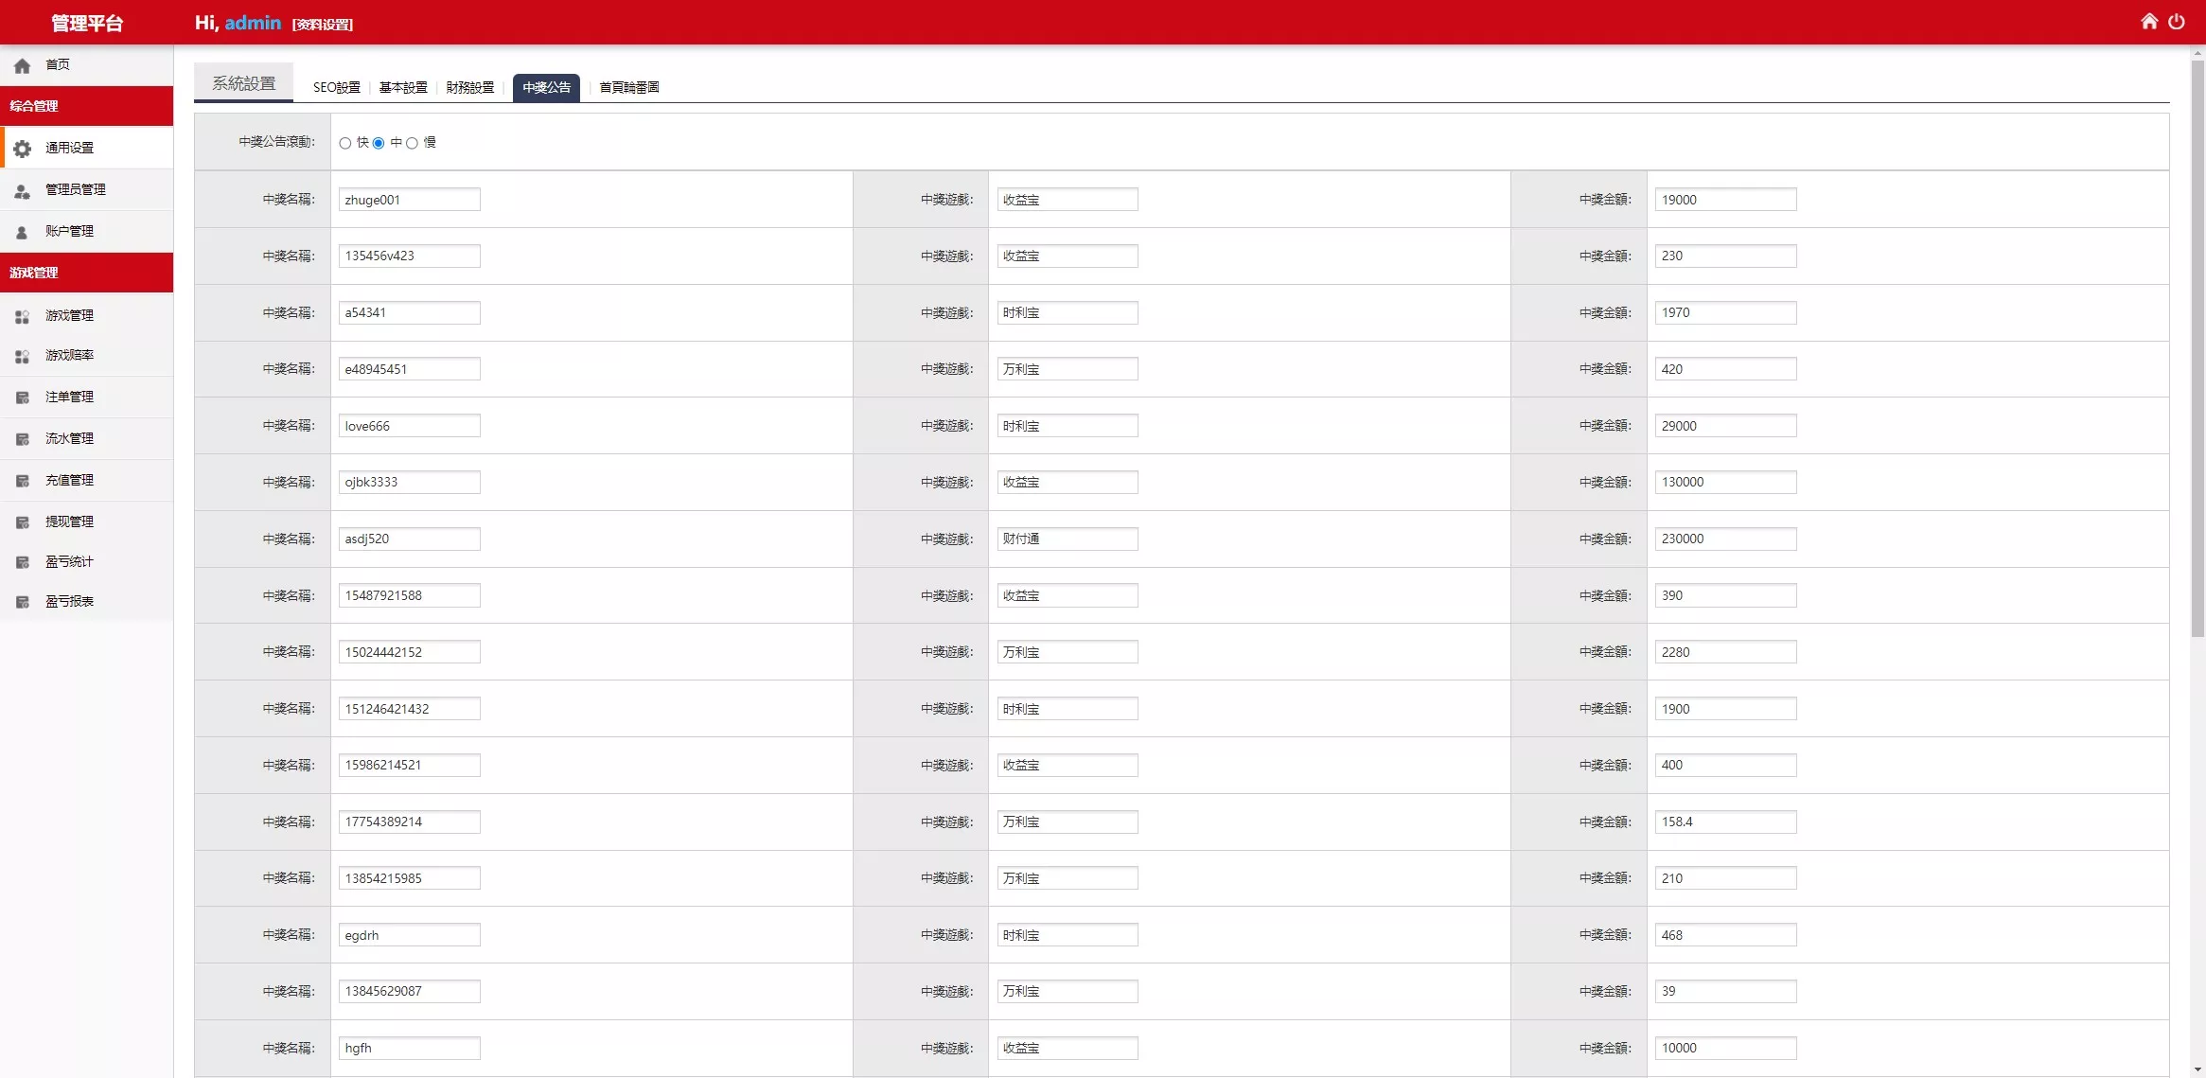
Task: Click the name field containing zhuge001
Action: point(409,200)
